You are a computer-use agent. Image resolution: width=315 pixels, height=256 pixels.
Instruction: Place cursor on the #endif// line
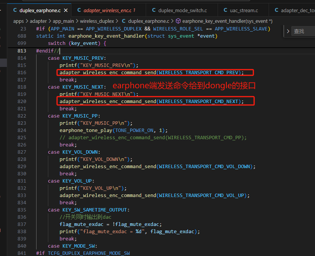click(48, 51)
